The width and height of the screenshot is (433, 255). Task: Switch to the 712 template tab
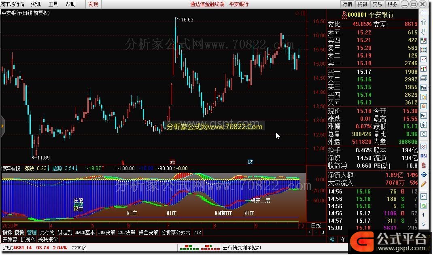197,232
